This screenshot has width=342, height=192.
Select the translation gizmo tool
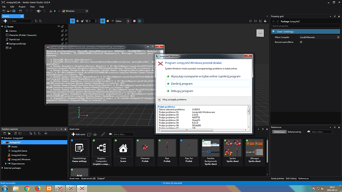(x=72, y=21)
